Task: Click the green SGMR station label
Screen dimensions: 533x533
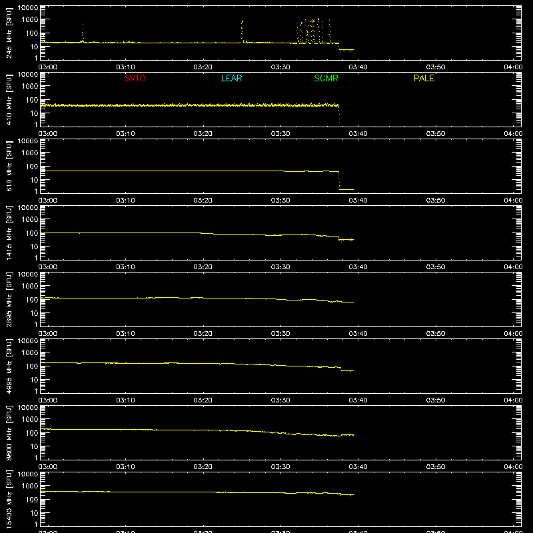Action: (x=326, y=78)
